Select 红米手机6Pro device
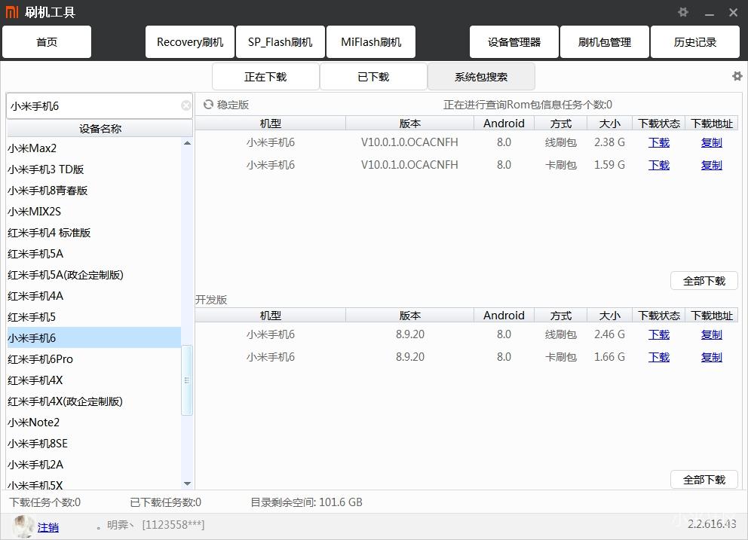 pos(93,359)
